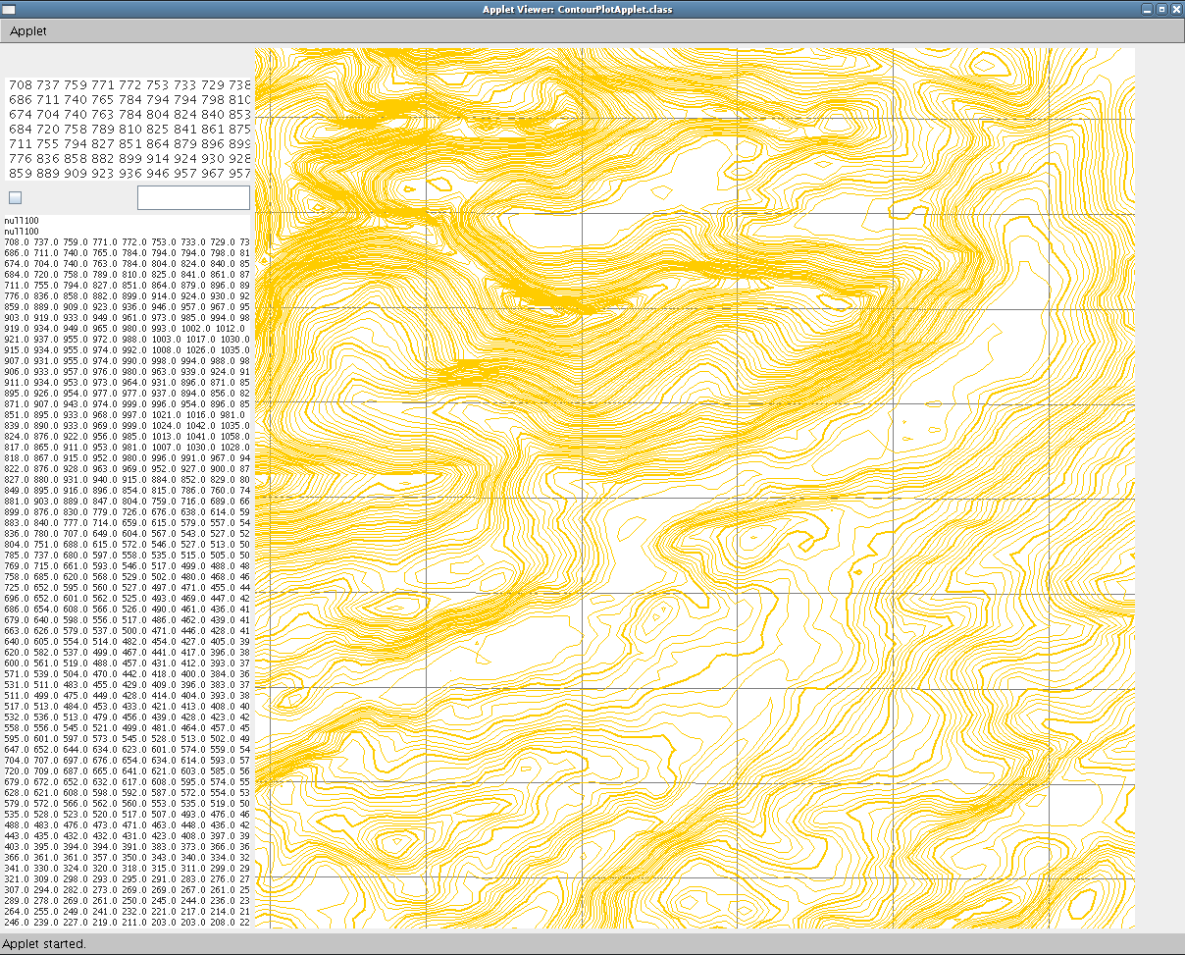This screenshot has height=955, width=1185.
Task: Select log line starting "720.0 709.0 687.0"
Action: [x=127, y=770]
